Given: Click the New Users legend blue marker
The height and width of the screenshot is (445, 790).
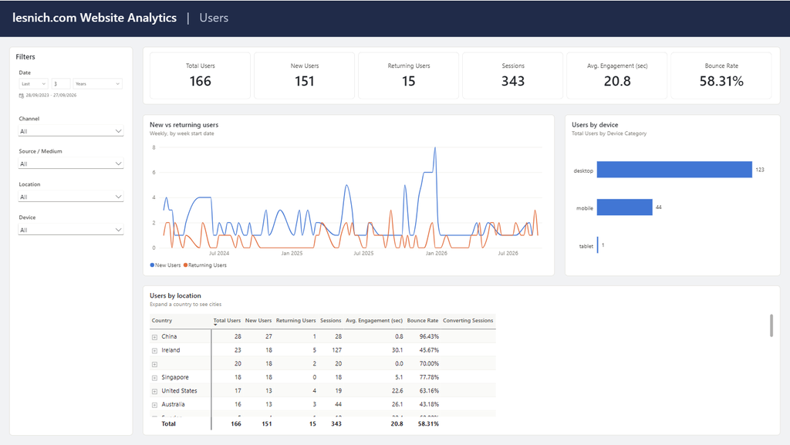Looking at the screenshot, I should click(x=152, y=265).
